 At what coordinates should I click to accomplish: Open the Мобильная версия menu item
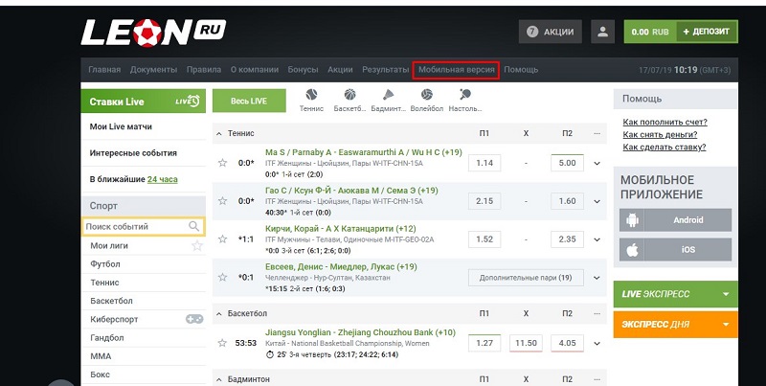pos(456,70)
